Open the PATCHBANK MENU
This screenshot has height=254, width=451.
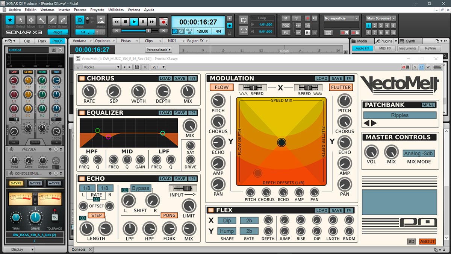click(428, 105)
